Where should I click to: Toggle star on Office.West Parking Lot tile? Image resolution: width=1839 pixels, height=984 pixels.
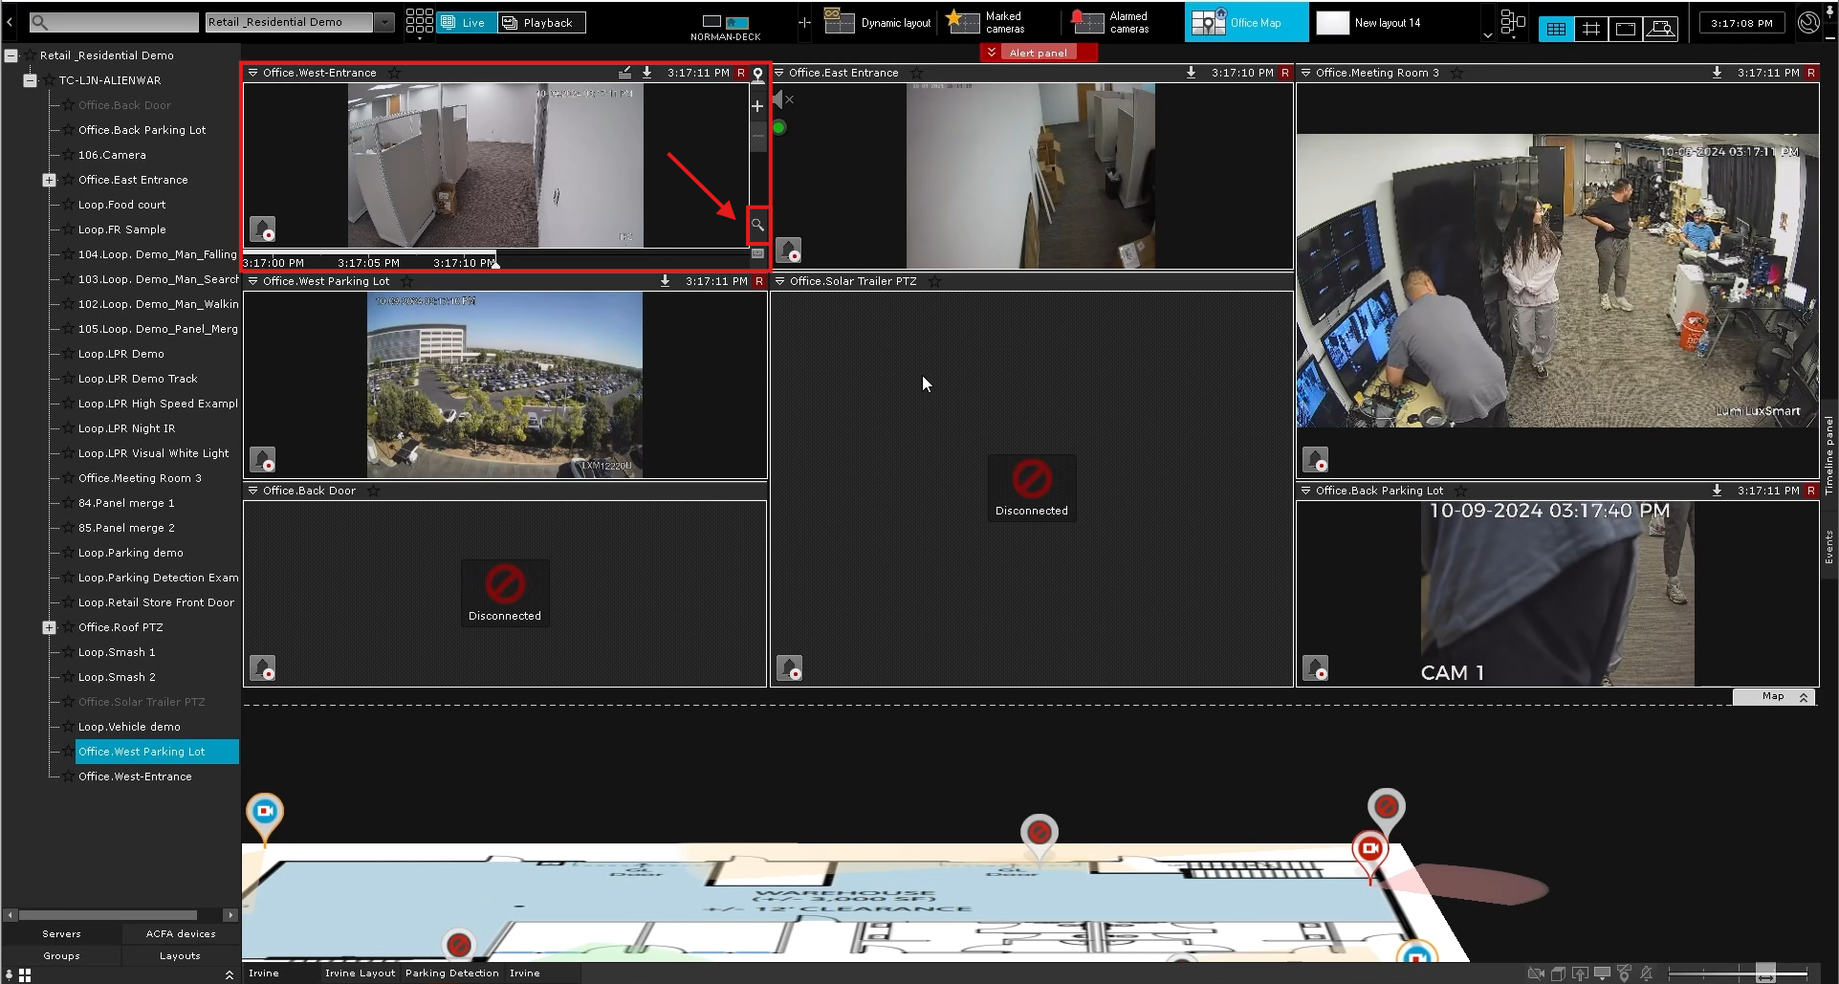point(407,281)
